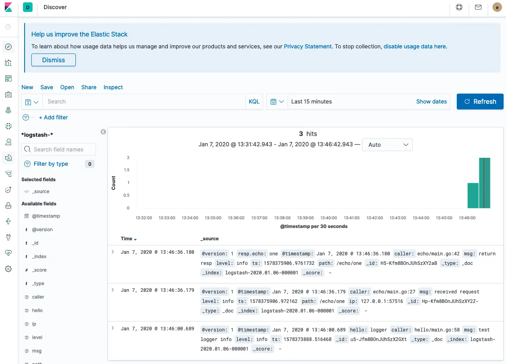Open the Privacy Statement link
The width and height of the screenshot is (506, 364).
click(x=308, y=46)
